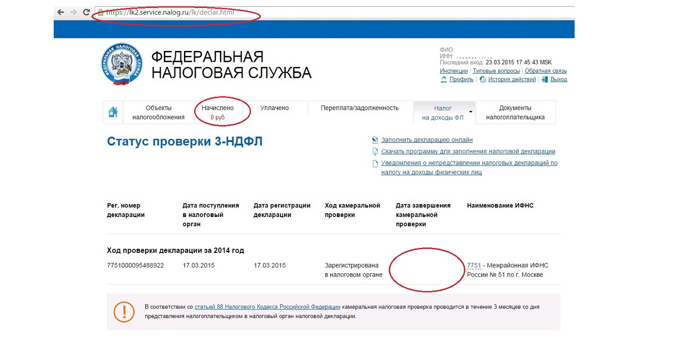This screenshot has width=683, height=358.
Task: Click the Профиль link
Action: click(461, 80)
